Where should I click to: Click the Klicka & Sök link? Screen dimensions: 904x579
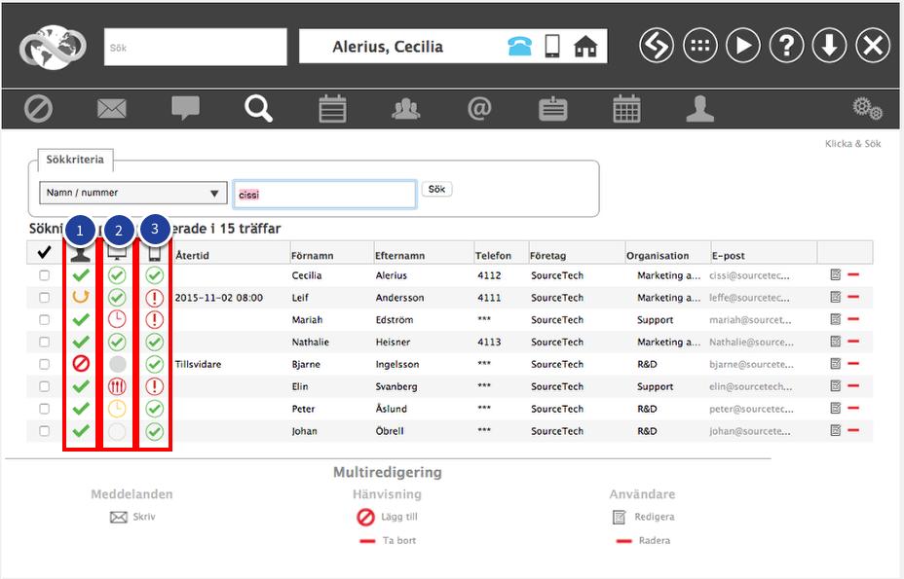852,143
